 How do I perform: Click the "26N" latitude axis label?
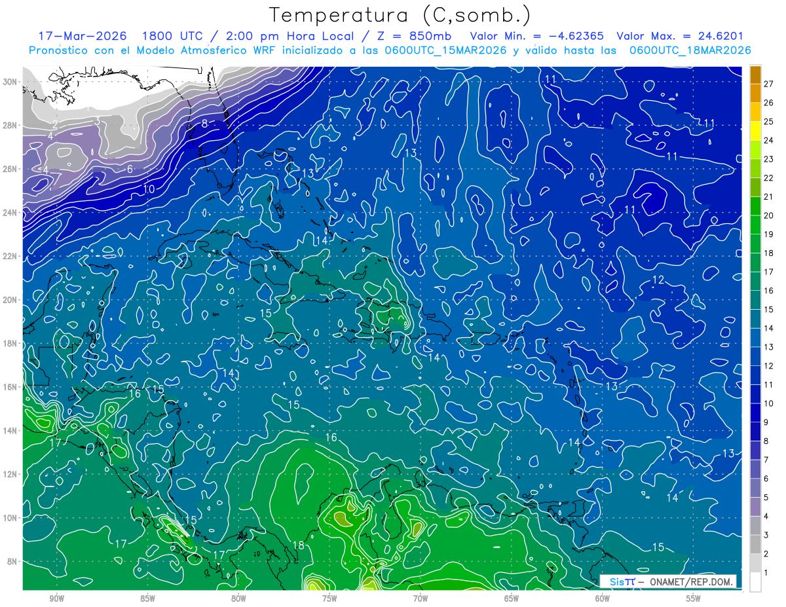pyautogui.click(x=10, y=169)
